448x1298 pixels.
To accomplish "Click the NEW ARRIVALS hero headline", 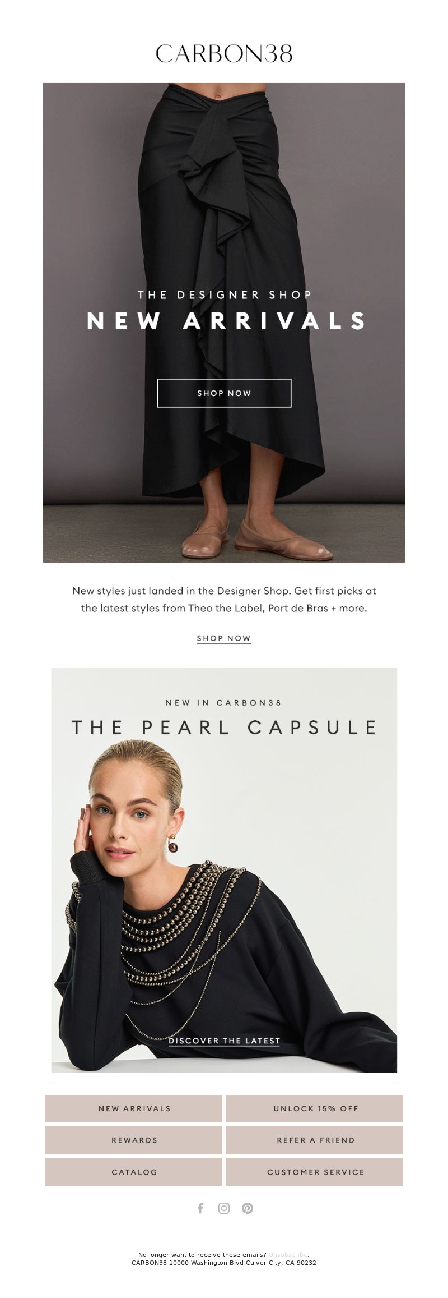I will pos(226,321).
